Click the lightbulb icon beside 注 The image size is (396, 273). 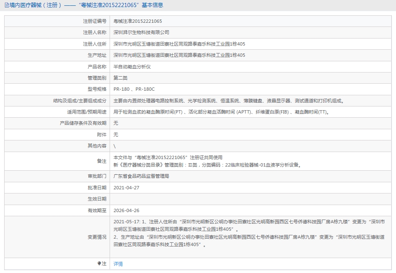(x=99, y=263)
